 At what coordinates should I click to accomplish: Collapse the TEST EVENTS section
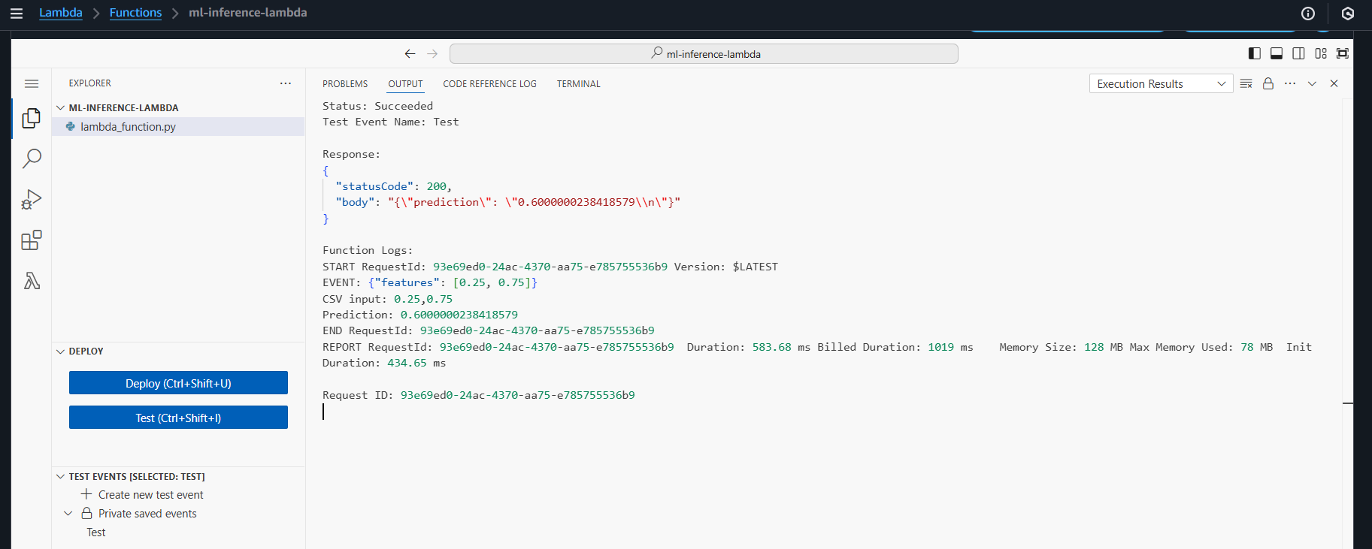(61, 476)
